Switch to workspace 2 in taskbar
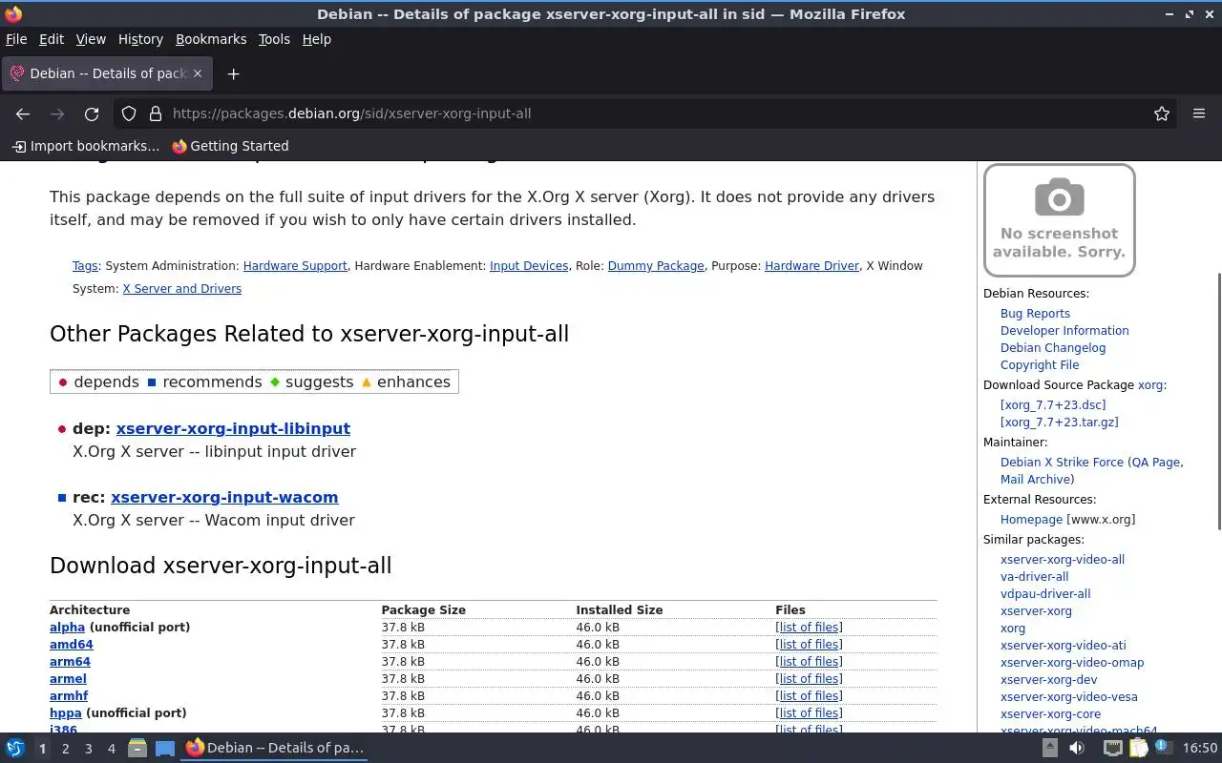 [x=65, y=749]
